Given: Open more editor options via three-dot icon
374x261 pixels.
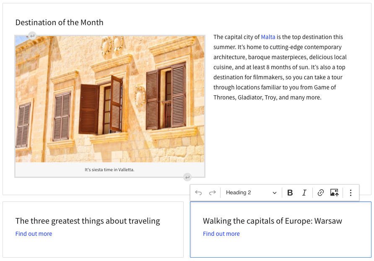Looking at the screenshot, I should tap(351, 192).
